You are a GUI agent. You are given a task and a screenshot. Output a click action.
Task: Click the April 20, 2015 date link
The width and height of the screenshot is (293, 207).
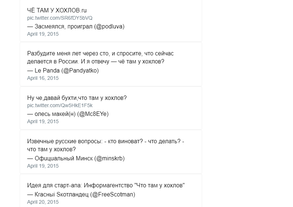(x=43, y=202)
